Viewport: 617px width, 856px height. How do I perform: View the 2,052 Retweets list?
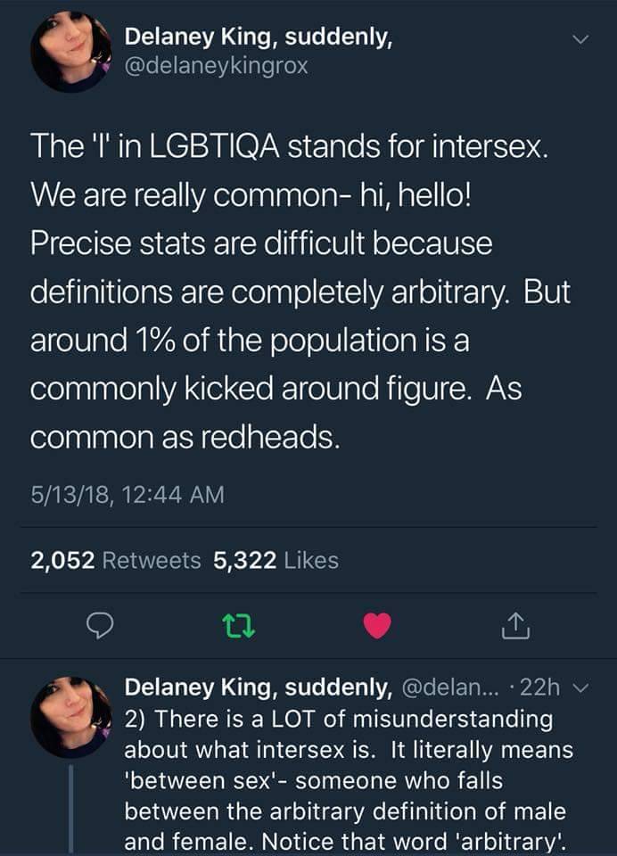coord(116,560)
